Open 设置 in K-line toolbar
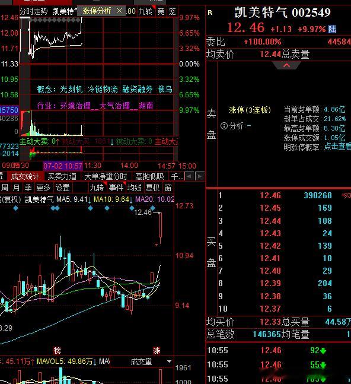This screenshot has width=351, height=384. (x=63, y=188)
